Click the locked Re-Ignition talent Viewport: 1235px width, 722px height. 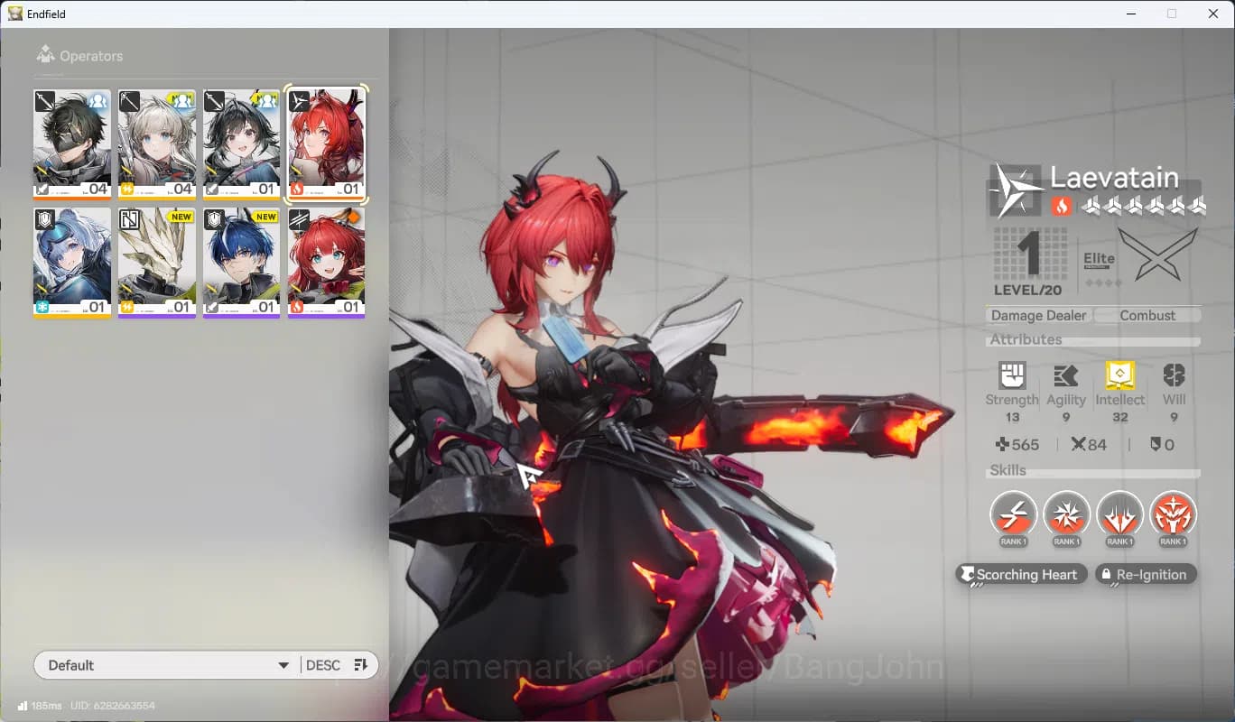(1146, 574)
